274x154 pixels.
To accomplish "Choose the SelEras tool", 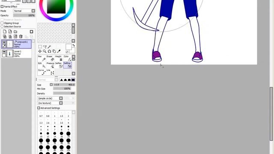I will (x=68, y=65).
